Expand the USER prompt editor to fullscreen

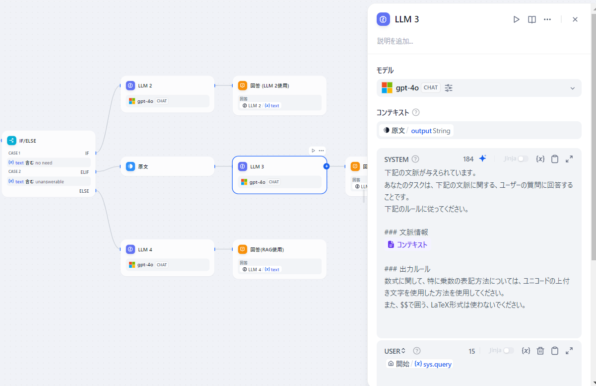click(569, 351)
